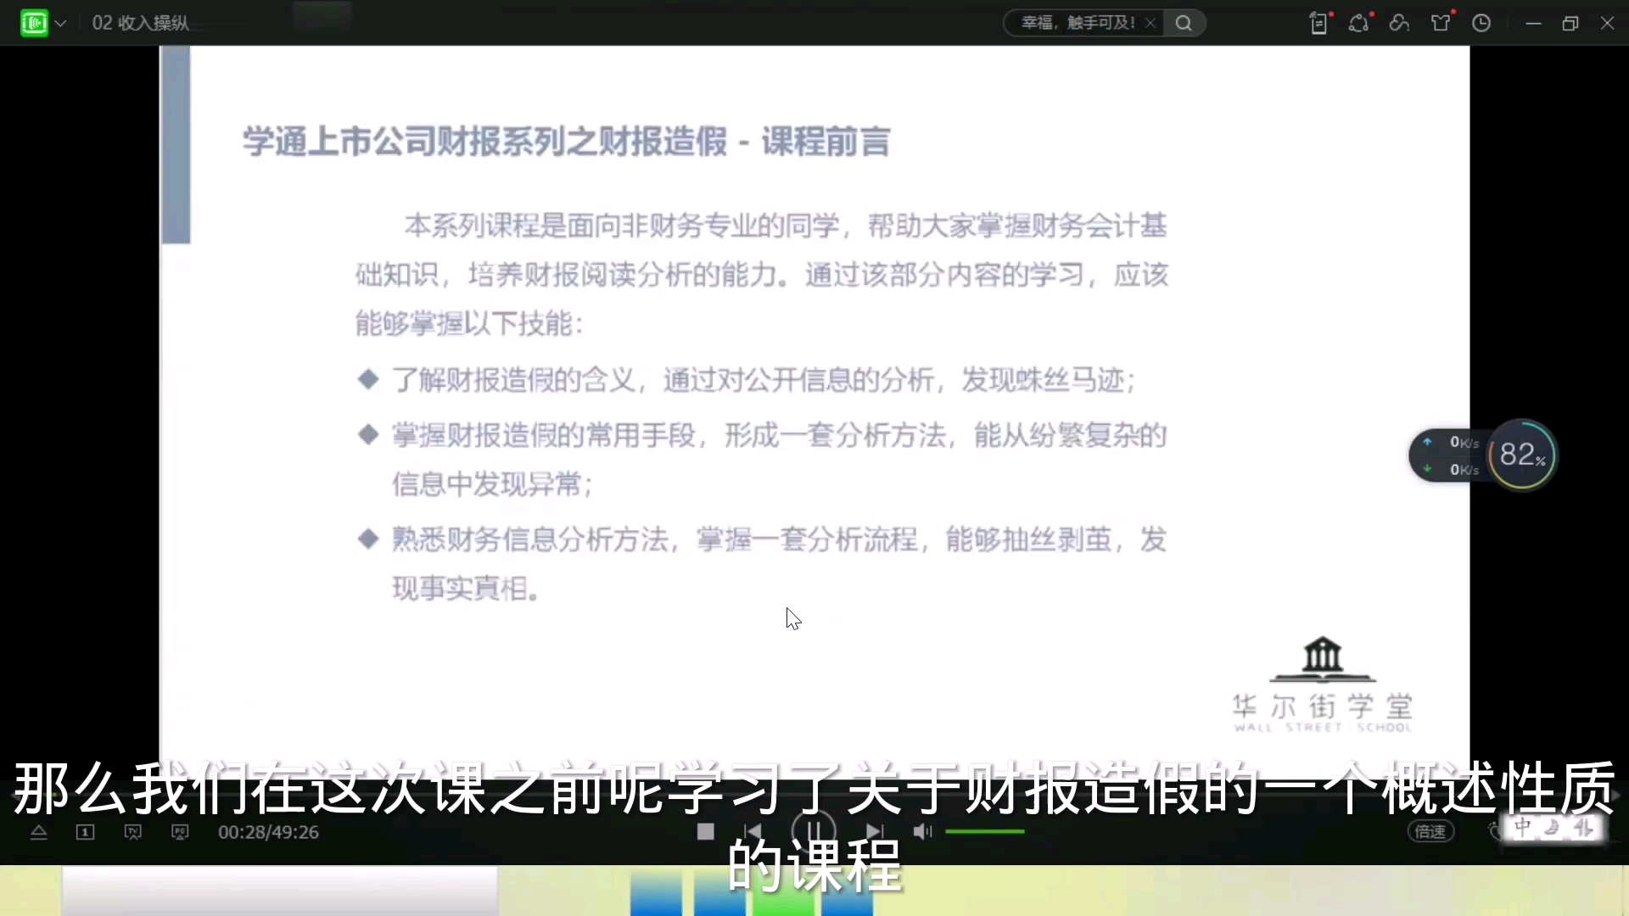1629x916 pixels.
Task: Open the phone transfer icon in the title bar
Action: 1319,23
